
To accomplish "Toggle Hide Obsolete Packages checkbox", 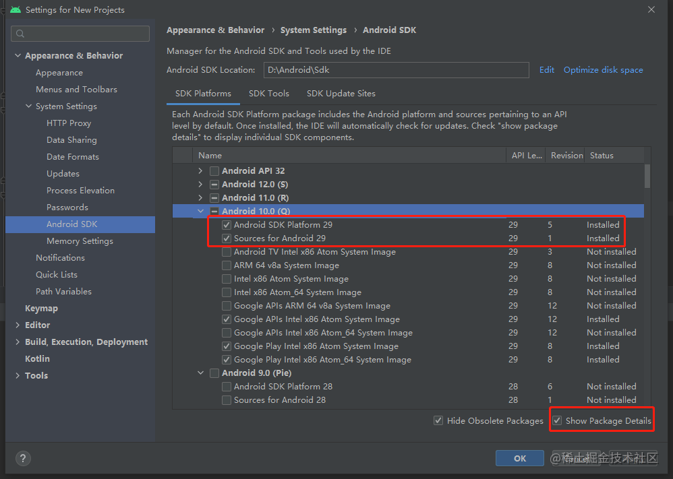I will (438, 420).
